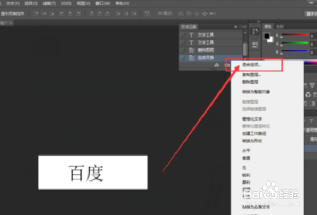Distribute bottom edges icon
The width and height of the screenshot is (317, 215).
(x=108, y=14)
